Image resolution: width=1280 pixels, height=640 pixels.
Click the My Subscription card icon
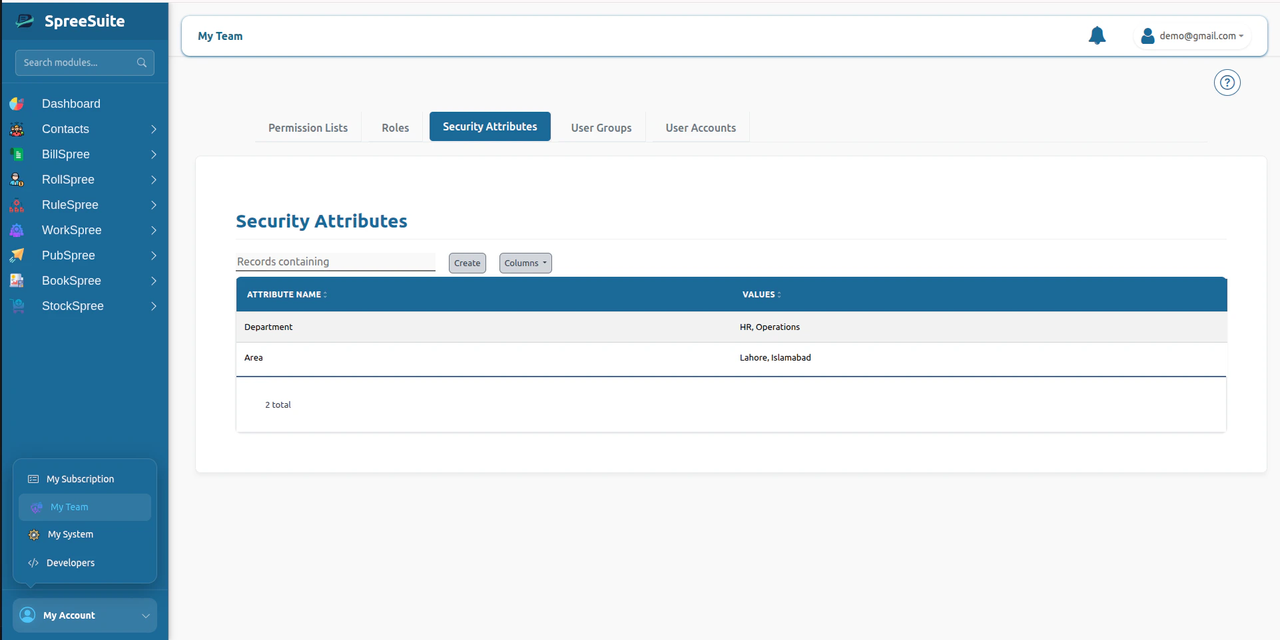click(x=33, y=479)
